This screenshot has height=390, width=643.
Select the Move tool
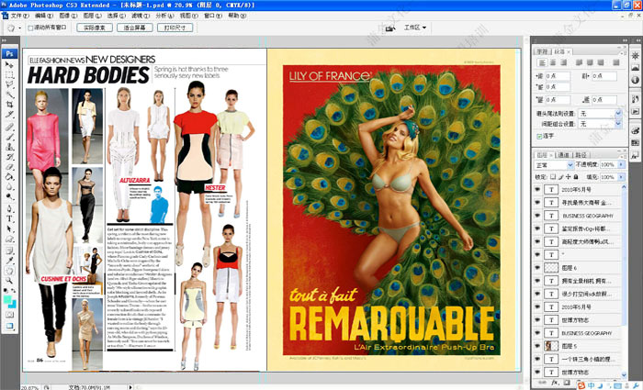(x=9, y=64)
